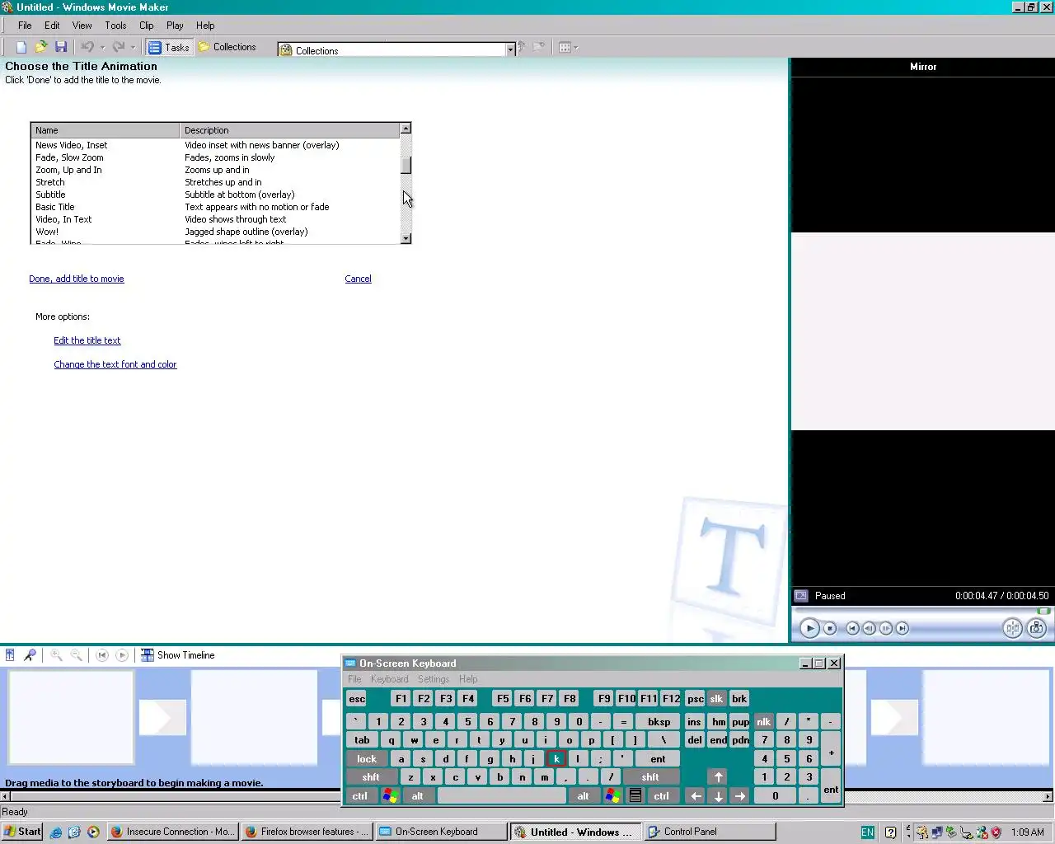The width and height of the screenshot is (1055, 844).
Task: Click 'Done, add title to movie' link
Action: [77, 279]
